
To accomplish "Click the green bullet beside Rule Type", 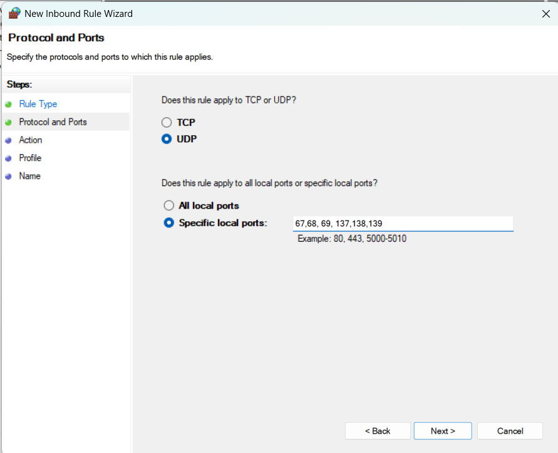I will pyautogui.click(x=8, y=104).
